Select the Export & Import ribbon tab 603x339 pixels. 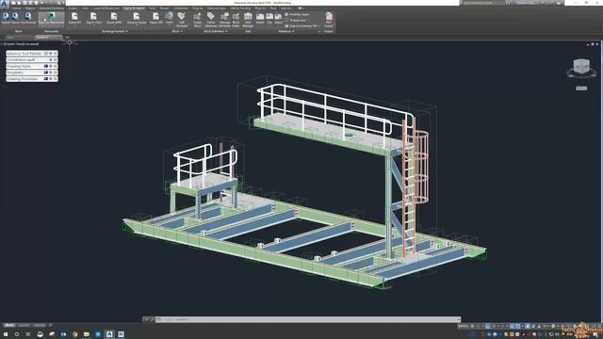134,8
